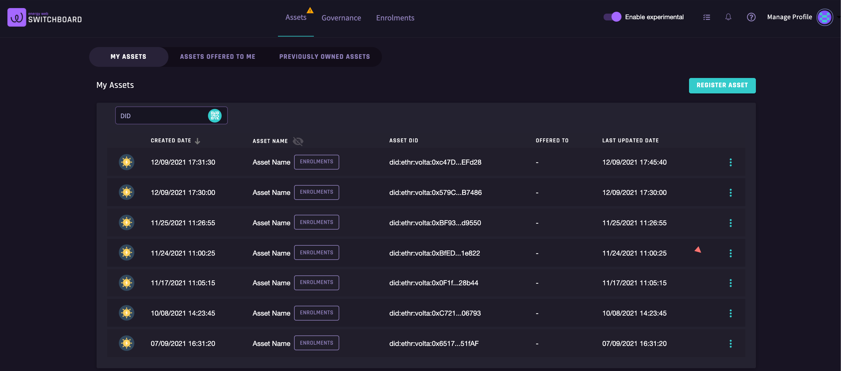
Task: Open the notifications bell
Action: [x=728, y=17]
